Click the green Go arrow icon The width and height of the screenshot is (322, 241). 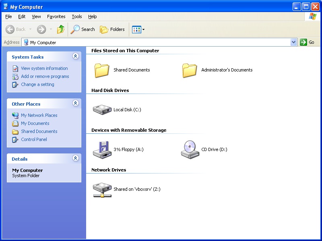(303, 42)
